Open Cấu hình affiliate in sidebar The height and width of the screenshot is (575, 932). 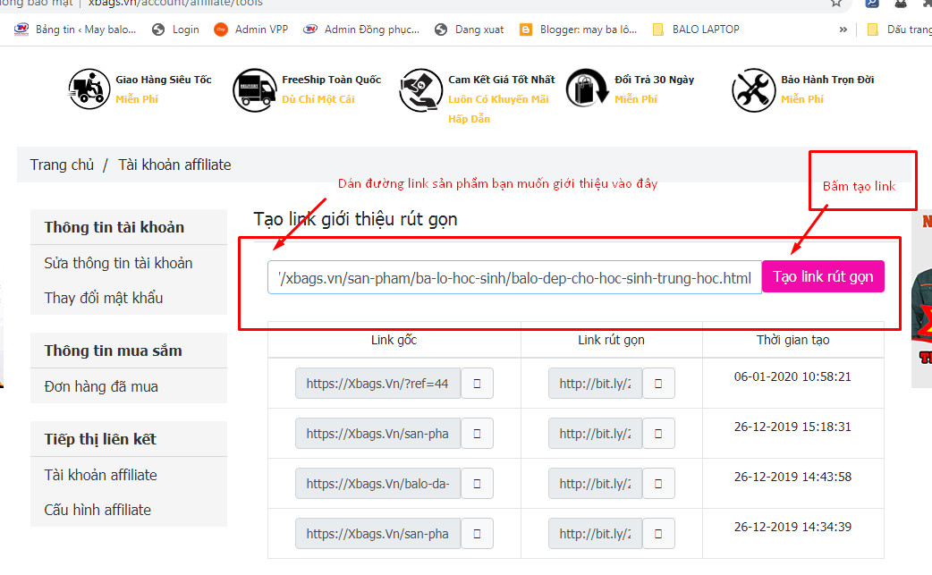click(x=97, y=510)
